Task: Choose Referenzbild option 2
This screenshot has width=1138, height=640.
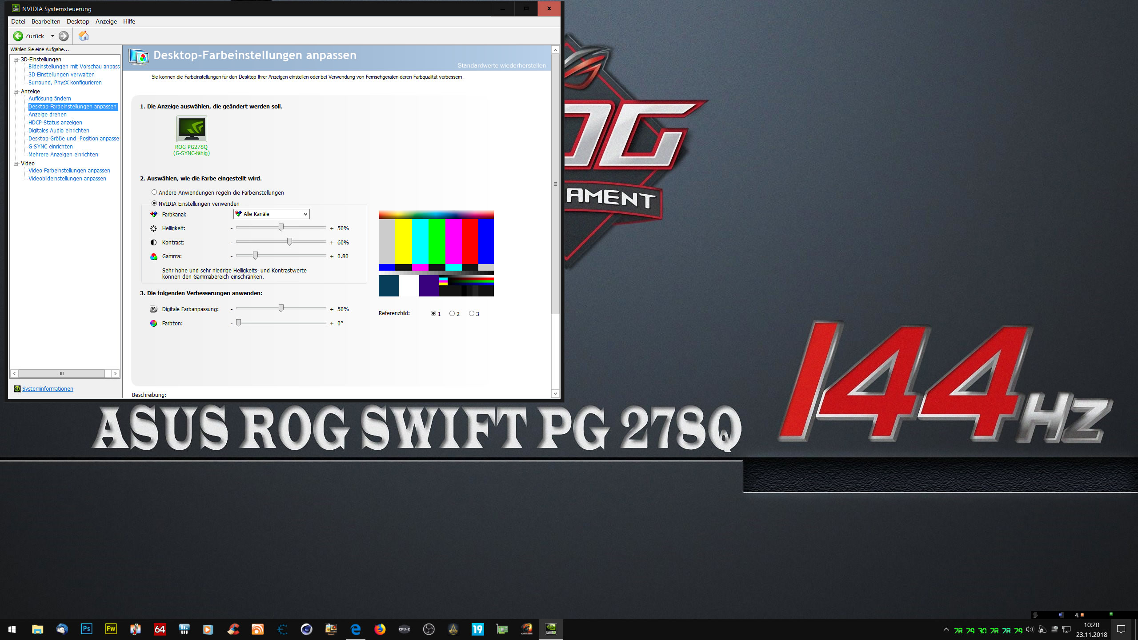Action: click(x=452, y=314)
